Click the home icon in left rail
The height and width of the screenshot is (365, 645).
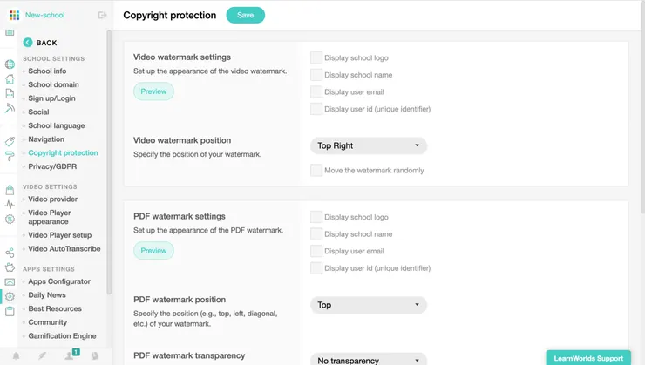[x=10, y=78]
